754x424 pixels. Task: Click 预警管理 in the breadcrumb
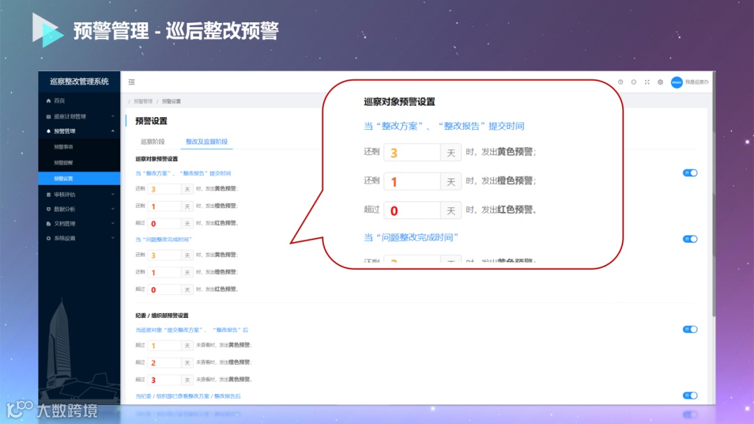(x=143, y=101)
